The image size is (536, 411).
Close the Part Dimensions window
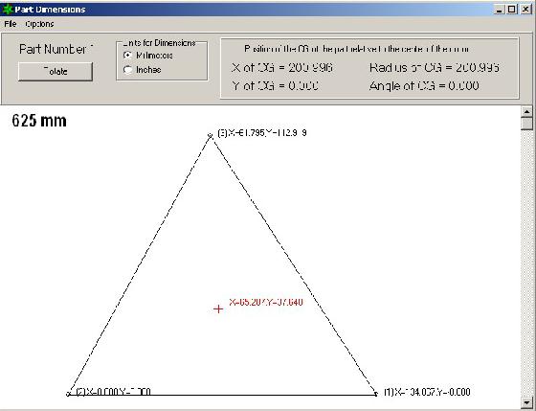526,10
